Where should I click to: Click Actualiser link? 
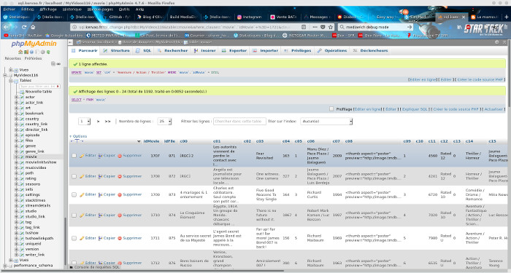point(493,109)
